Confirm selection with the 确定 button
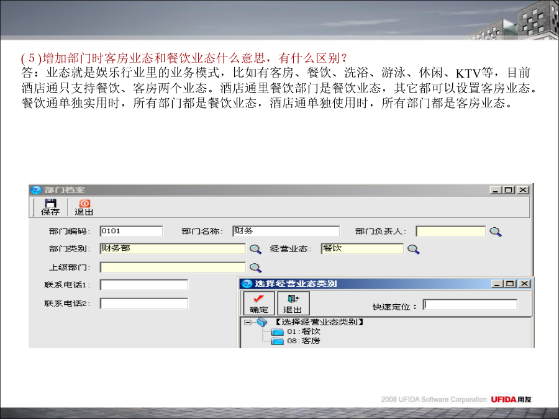 [259, 303]
